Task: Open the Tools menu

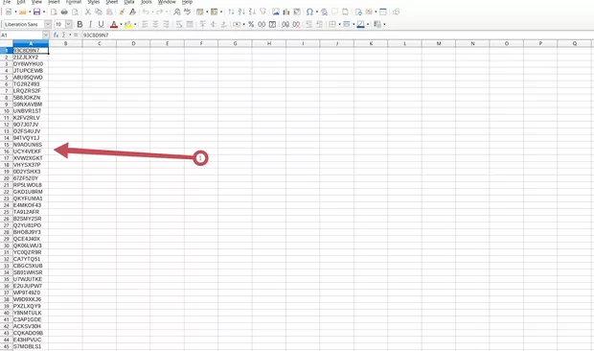Action: (147, 2)
